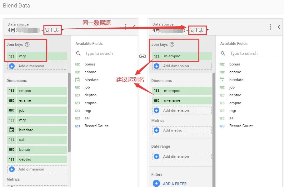284x187 pixels.
Task: Click ABC icon of left job dimension
Action: click(x=12, y=110)
